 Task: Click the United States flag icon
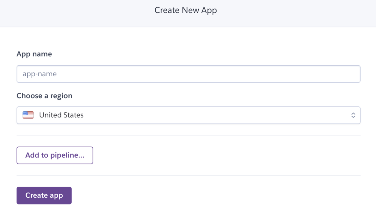(28, 115)
